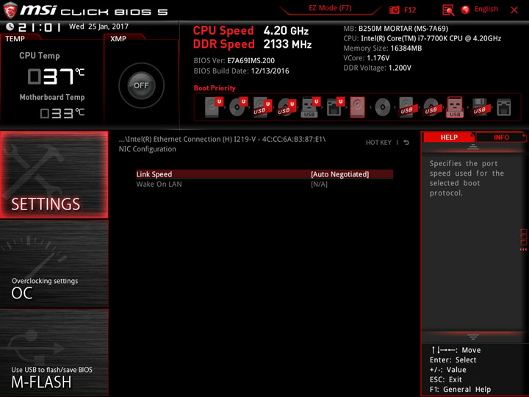Select the UEFI USB hard disk boot icon
This screenshot has height=397, width=529.
(x=262, y=107)
